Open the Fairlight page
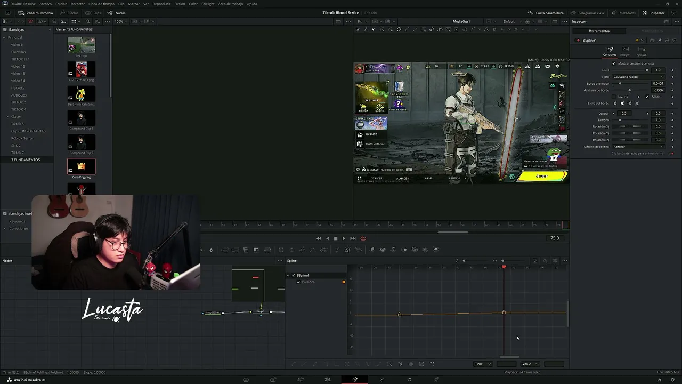This screenshot has height=384, width=682. point(409,380)
